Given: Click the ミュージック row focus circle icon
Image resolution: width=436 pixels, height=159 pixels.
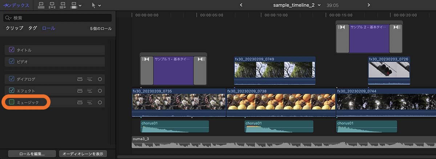Looking at the screenshot, I should (x=100, y=102).
